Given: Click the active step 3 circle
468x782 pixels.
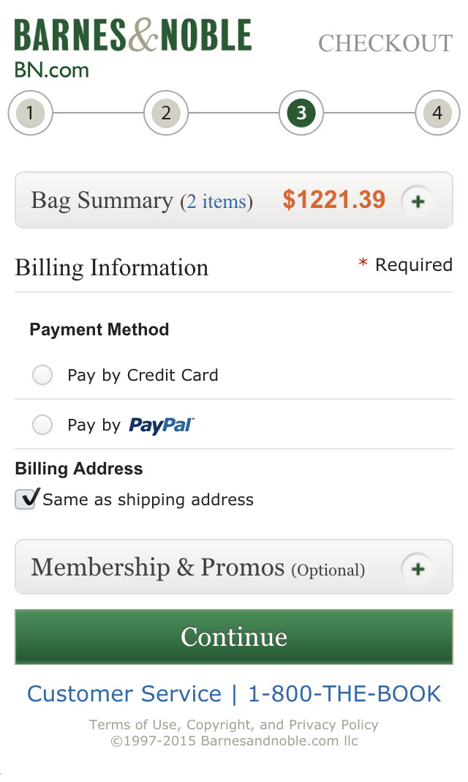Looking at the screenshot, I should [301, 113].
